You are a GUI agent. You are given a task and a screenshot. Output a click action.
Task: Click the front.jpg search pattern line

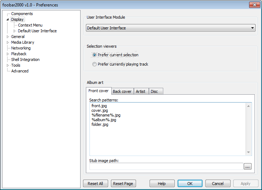click(x=99, y=106)
